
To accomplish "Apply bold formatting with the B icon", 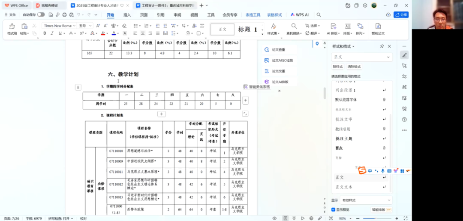I will click(45, 33).
